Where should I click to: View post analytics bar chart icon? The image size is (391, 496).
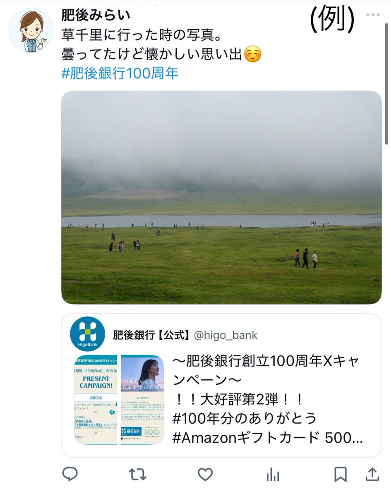pyautogui.click(x=273, y=475)
